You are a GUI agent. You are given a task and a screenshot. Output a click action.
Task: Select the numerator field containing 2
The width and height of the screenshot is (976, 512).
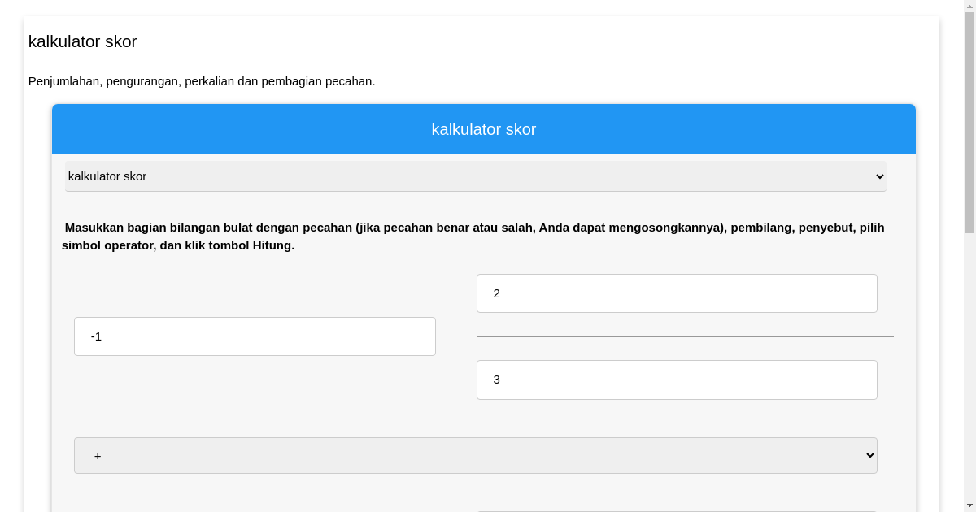tap(677, 293)
